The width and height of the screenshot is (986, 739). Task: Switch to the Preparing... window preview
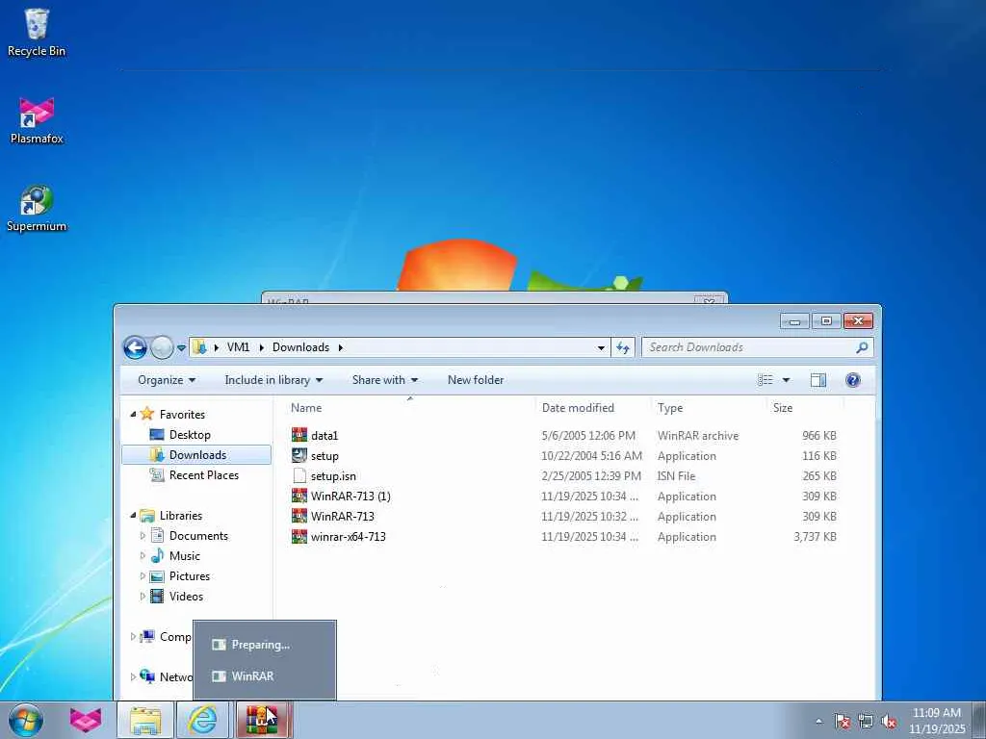click(x=264, y=644)
